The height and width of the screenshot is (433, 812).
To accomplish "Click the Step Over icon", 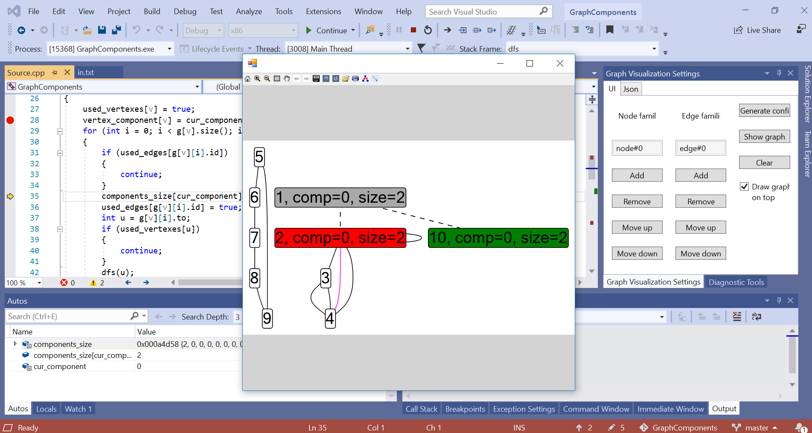I will coord(477,30).
